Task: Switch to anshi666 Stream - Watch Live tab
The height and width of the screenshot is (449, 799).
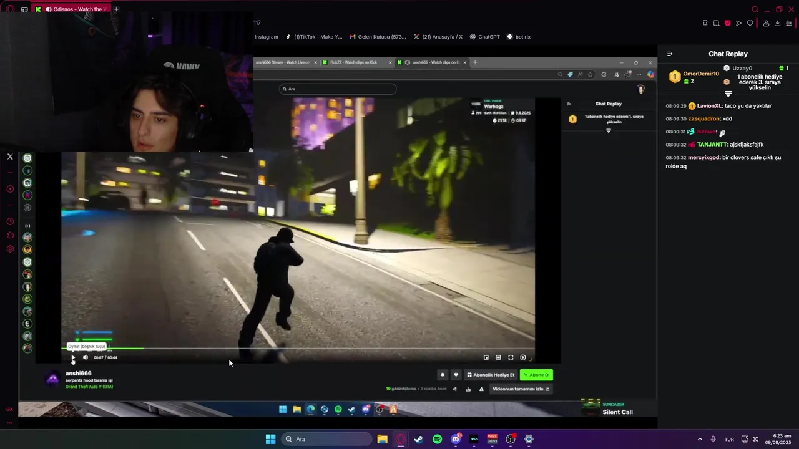Action: click(287, 62)
